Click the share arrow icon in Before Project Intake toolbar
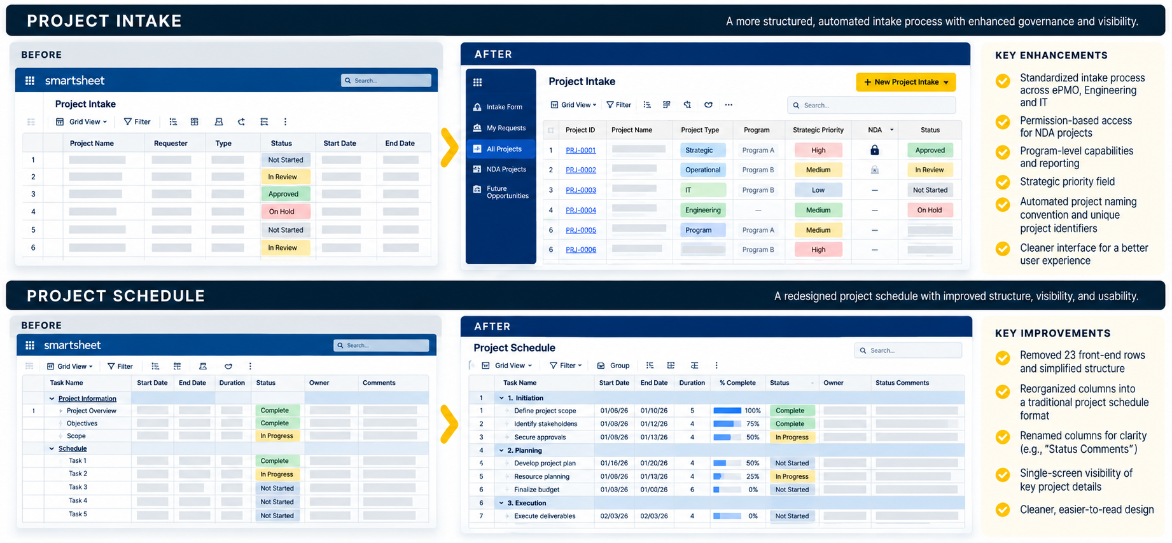 [x=241, y=121]
